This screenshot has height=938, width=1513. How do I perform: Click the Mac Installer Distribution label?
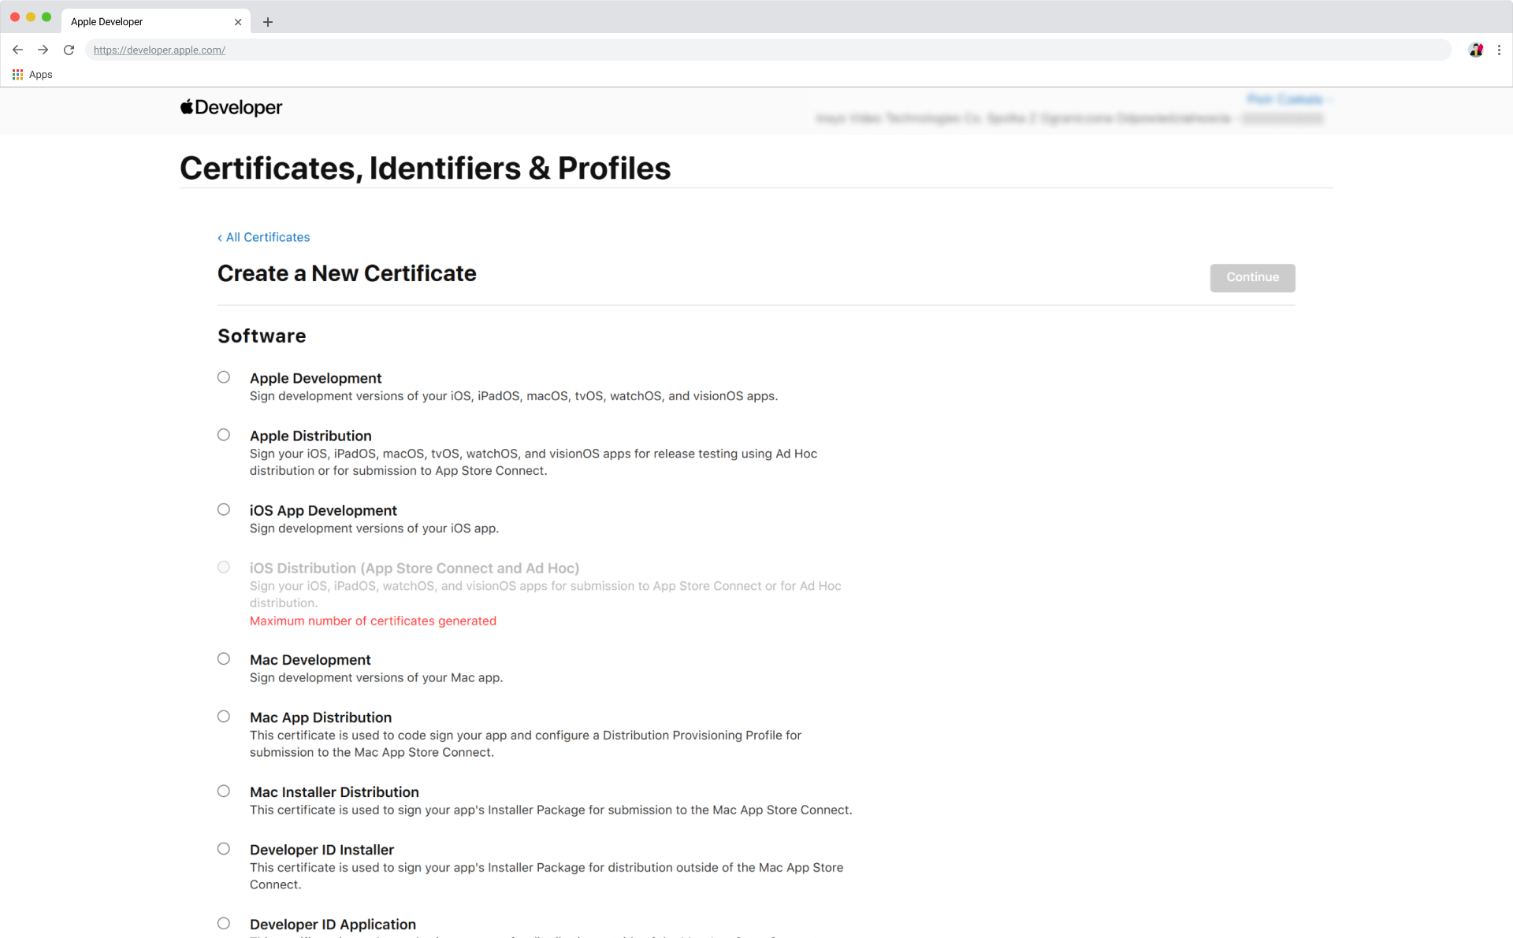coord(334,792)
